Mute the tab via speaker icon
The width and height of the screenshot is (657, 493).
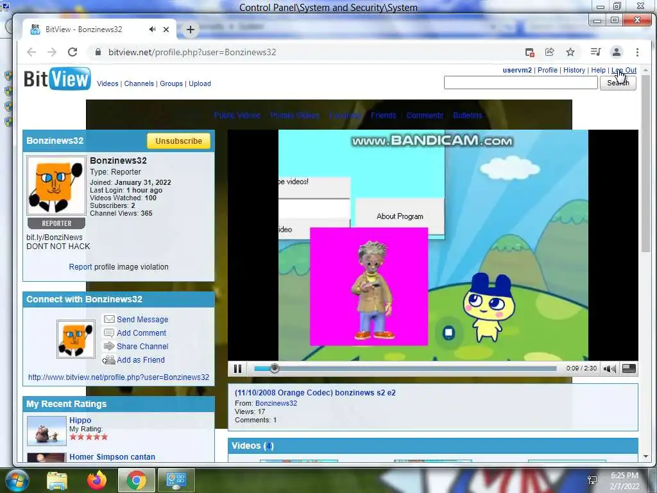152,30
